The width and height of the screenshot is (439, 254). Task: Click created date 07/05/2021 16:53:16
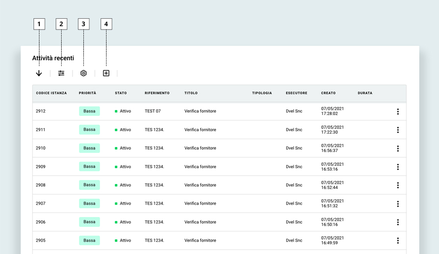(332, 167)
